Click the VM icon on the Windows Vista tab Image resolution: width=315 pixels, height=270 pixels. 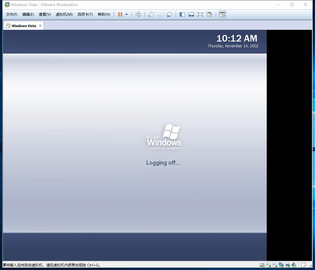coord(8,26)
